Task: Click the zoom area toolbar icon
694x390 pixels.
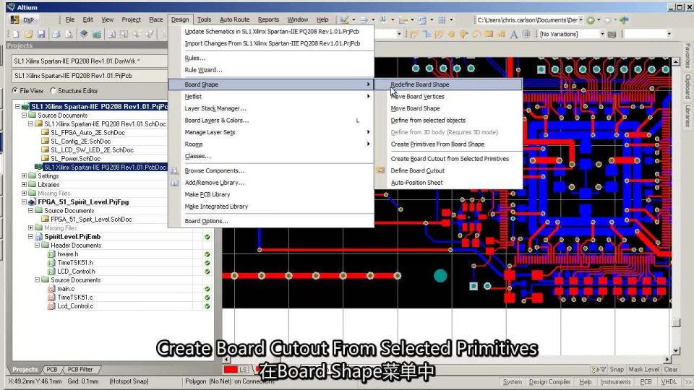Action: (x=111, y=34)
